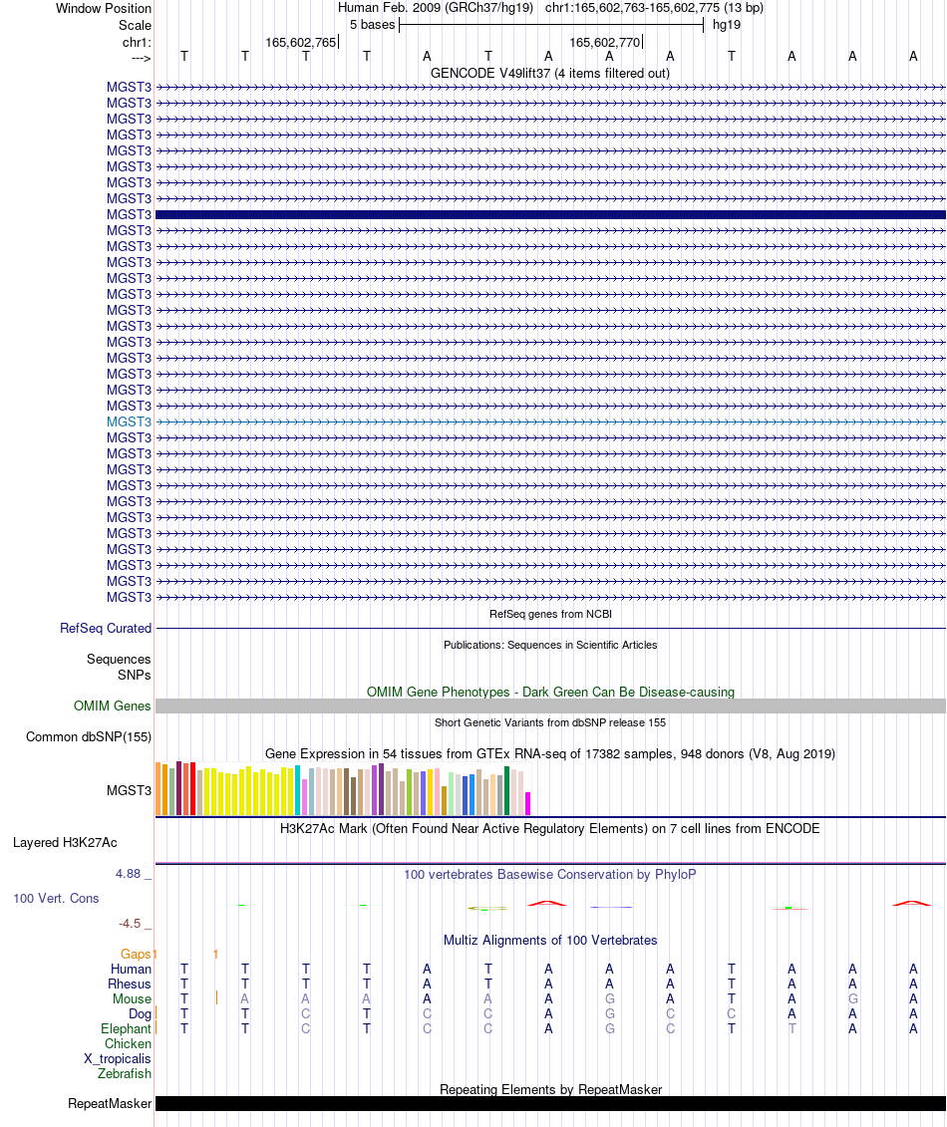Click the 165,602,765 coordinate marker

pyautogui.click(x=301, y=43)
